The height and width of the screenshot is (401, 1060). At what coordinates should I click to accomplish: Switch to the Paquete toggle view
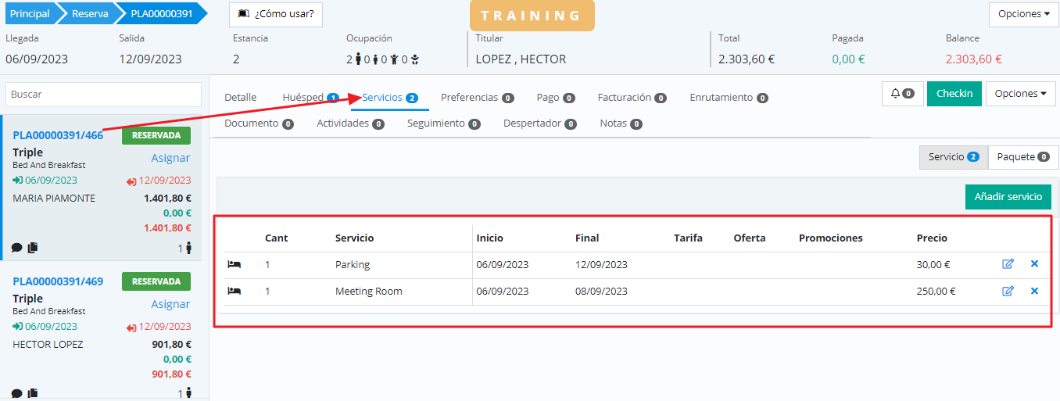(x=1022, y=157)
